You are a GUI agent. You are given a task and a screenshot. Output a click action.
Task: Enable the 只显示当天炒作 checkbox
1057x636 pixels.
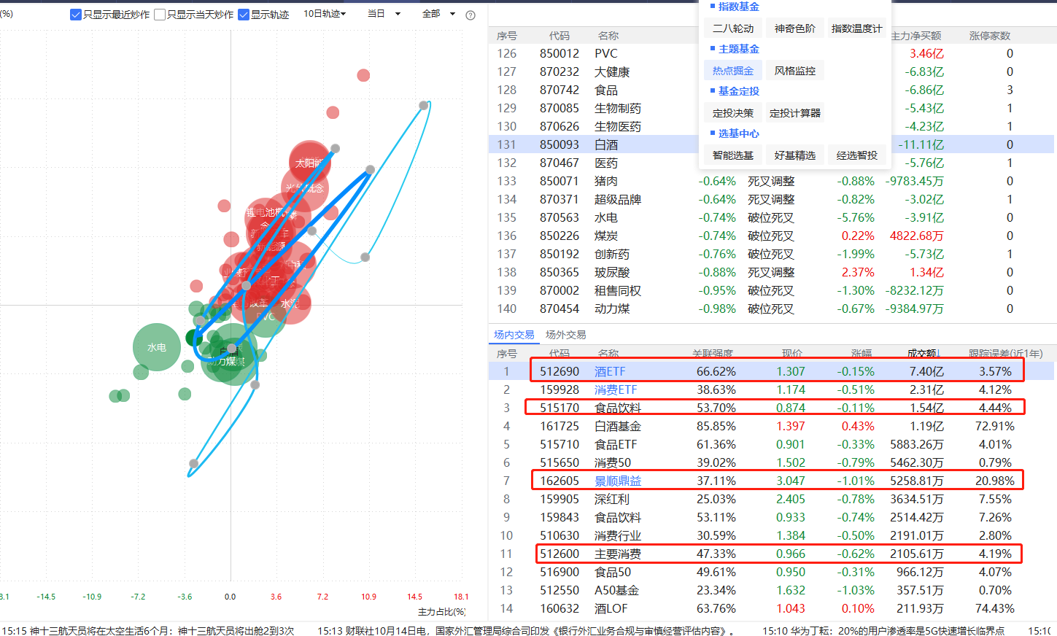click(160, 15)
